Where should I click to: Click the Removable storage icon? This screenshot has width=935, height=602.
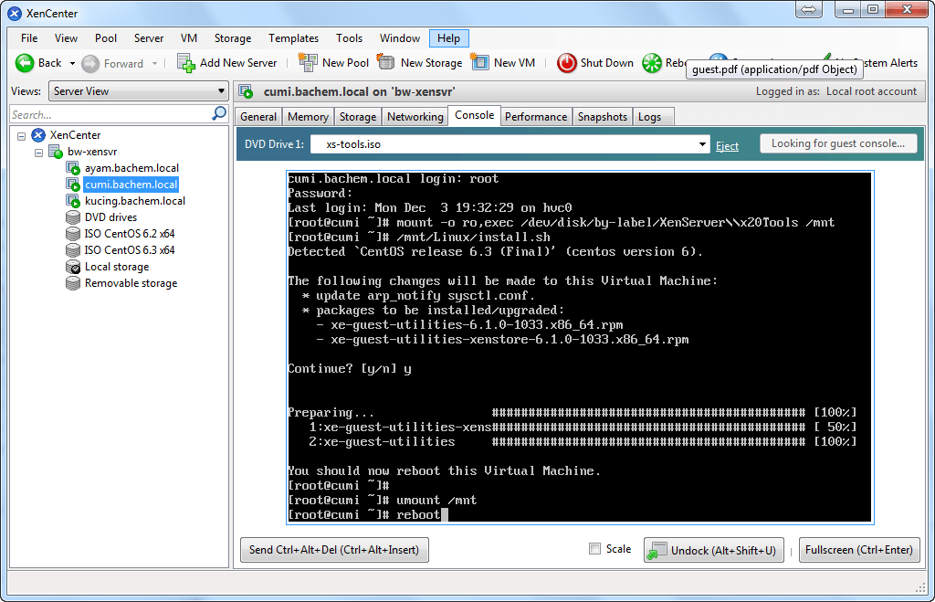[73, 283]
